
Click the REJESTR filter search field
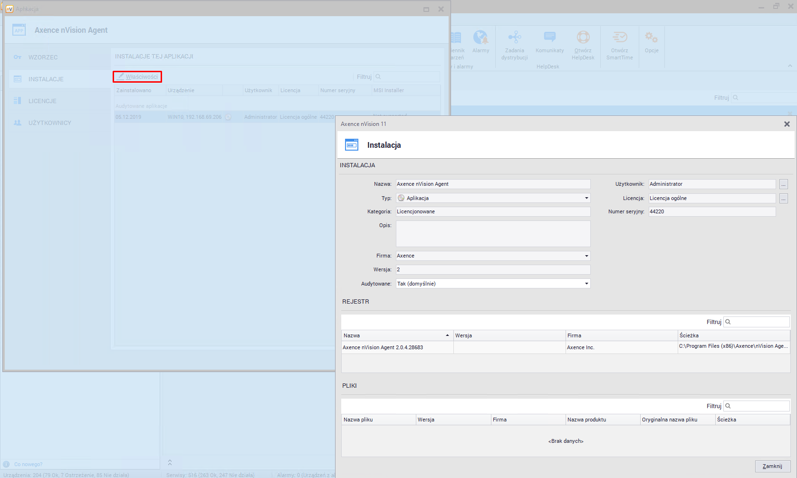pos(759,322)
